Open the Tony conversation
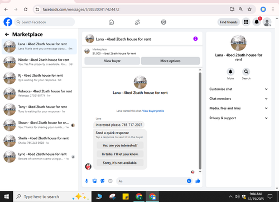 tap(39, 109)
